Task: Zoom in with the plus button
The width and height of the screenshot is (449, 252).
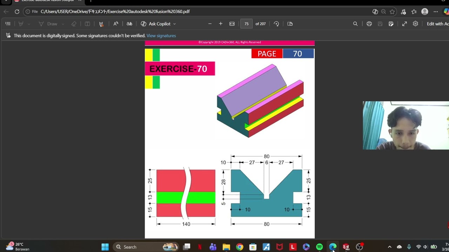Action: click(x=221, y=24)
